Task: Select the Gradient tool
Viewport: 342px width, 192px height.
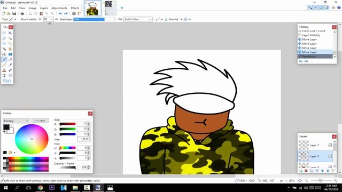Action: pos(10,54)
